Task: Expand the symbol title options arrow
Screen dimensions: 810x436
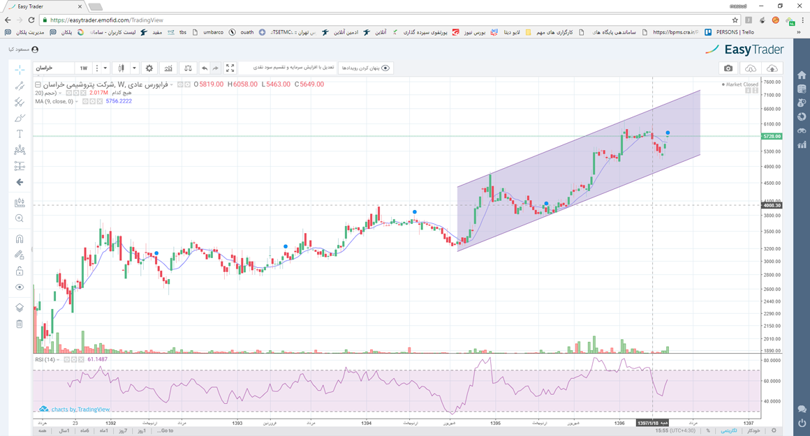Action: click(x=172, y=84)
